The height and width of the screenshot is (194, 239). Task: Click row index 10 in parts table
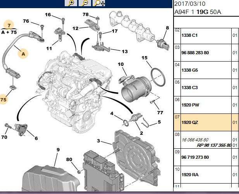(177, 169)
